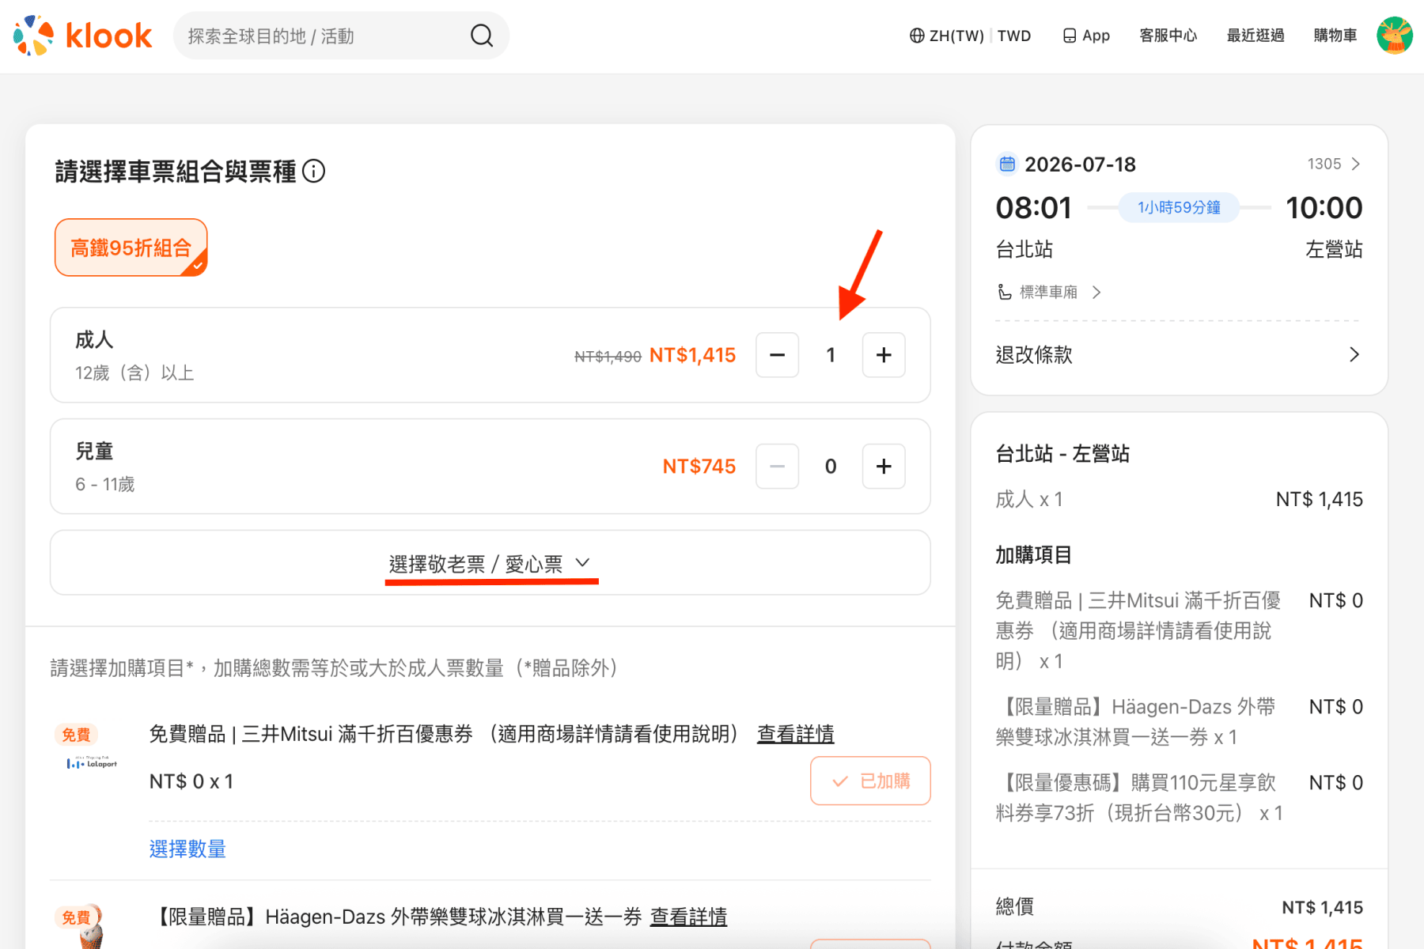Open 最近逛過 recently viewed
1424x949 pixels.
tap(1255, 36)
